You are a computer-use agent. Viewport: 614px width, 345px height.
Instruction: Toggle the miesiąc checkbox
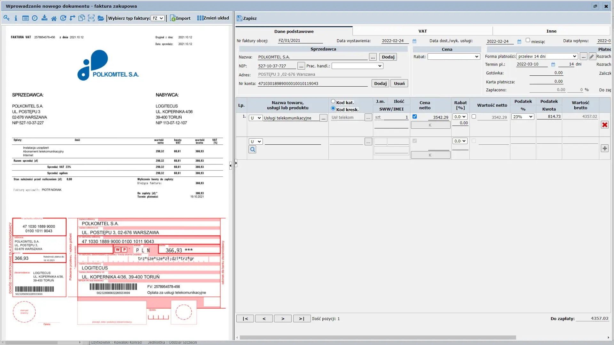pos(528,40)
